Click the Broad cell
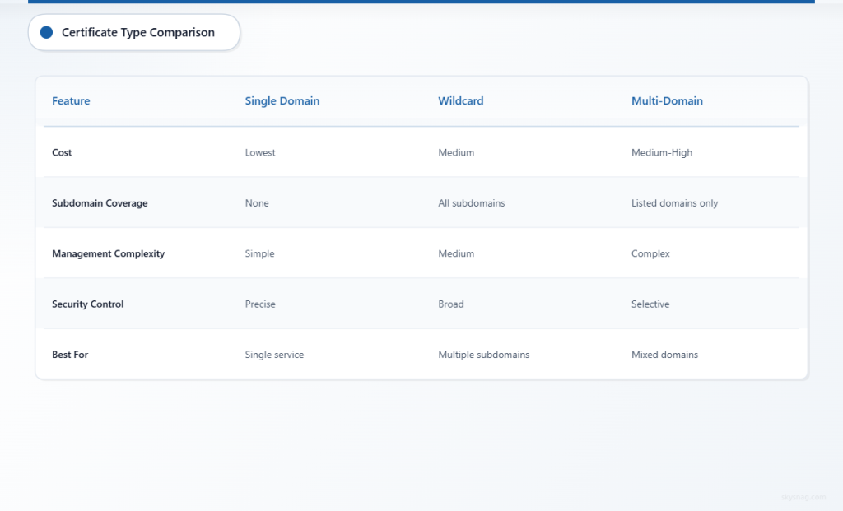Image resolution: width=843 pixels, height=511 pixels. coord(451,304)
